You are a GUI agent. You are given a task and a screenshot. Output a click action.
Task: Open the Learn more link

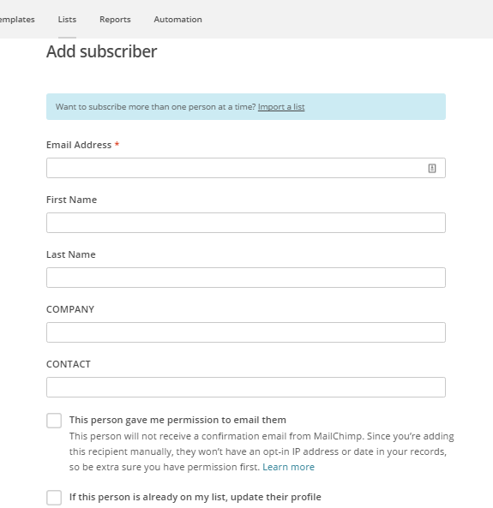pyautogui.click(x=288, y=467)
